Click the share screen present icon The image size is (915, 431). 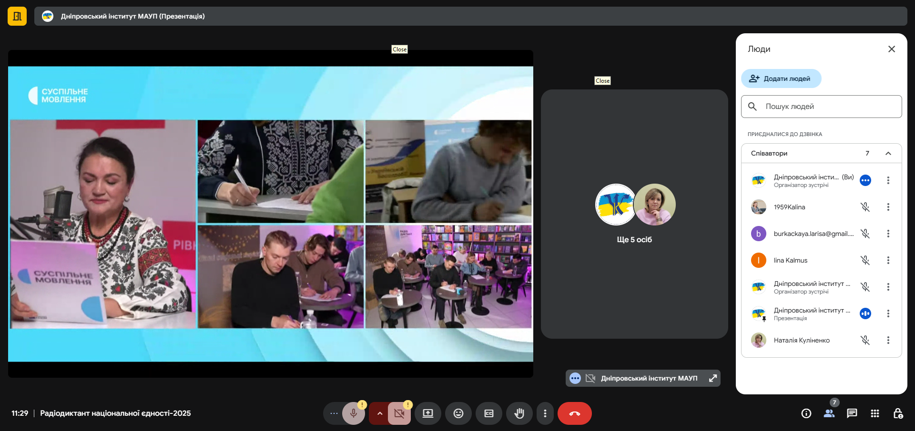click(427, 413)
